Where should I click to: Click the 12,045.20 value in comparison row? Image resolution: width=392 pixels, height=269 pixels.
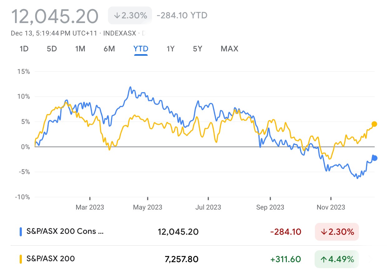tap(178, 232)
